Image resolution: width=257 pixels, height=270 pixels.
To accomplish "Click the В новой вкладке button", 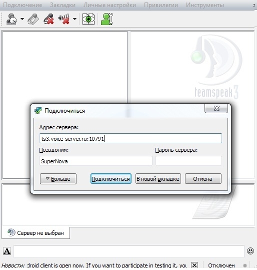I will [x=158, y=179].
